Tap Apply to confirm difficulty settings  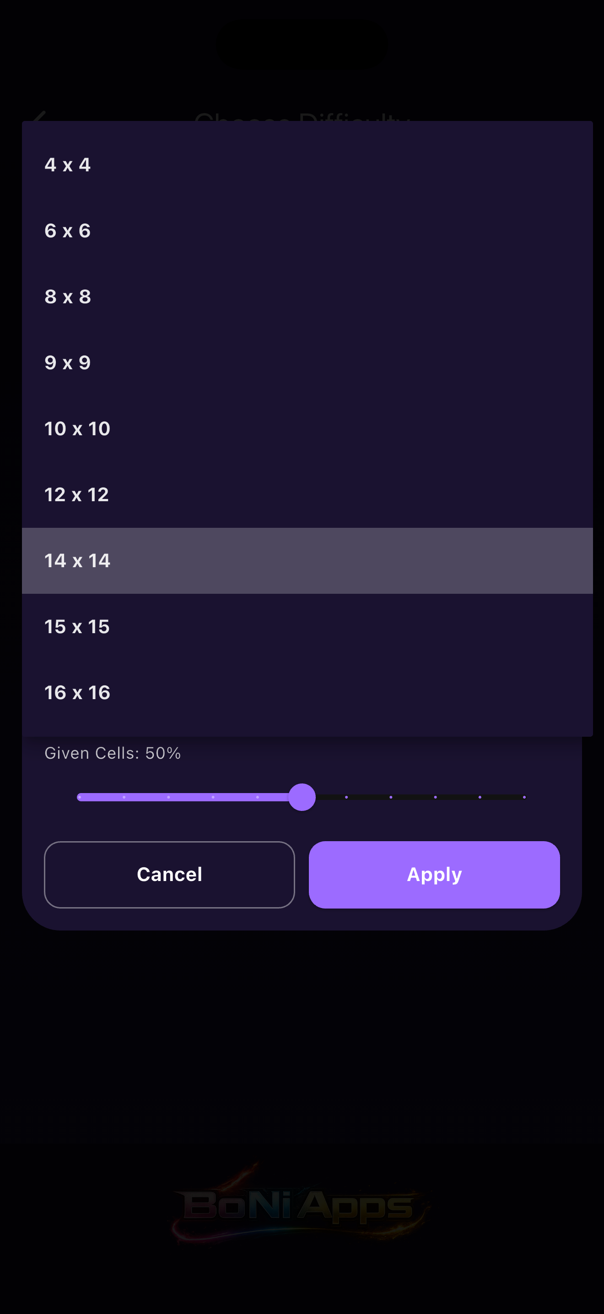point(434,874)
